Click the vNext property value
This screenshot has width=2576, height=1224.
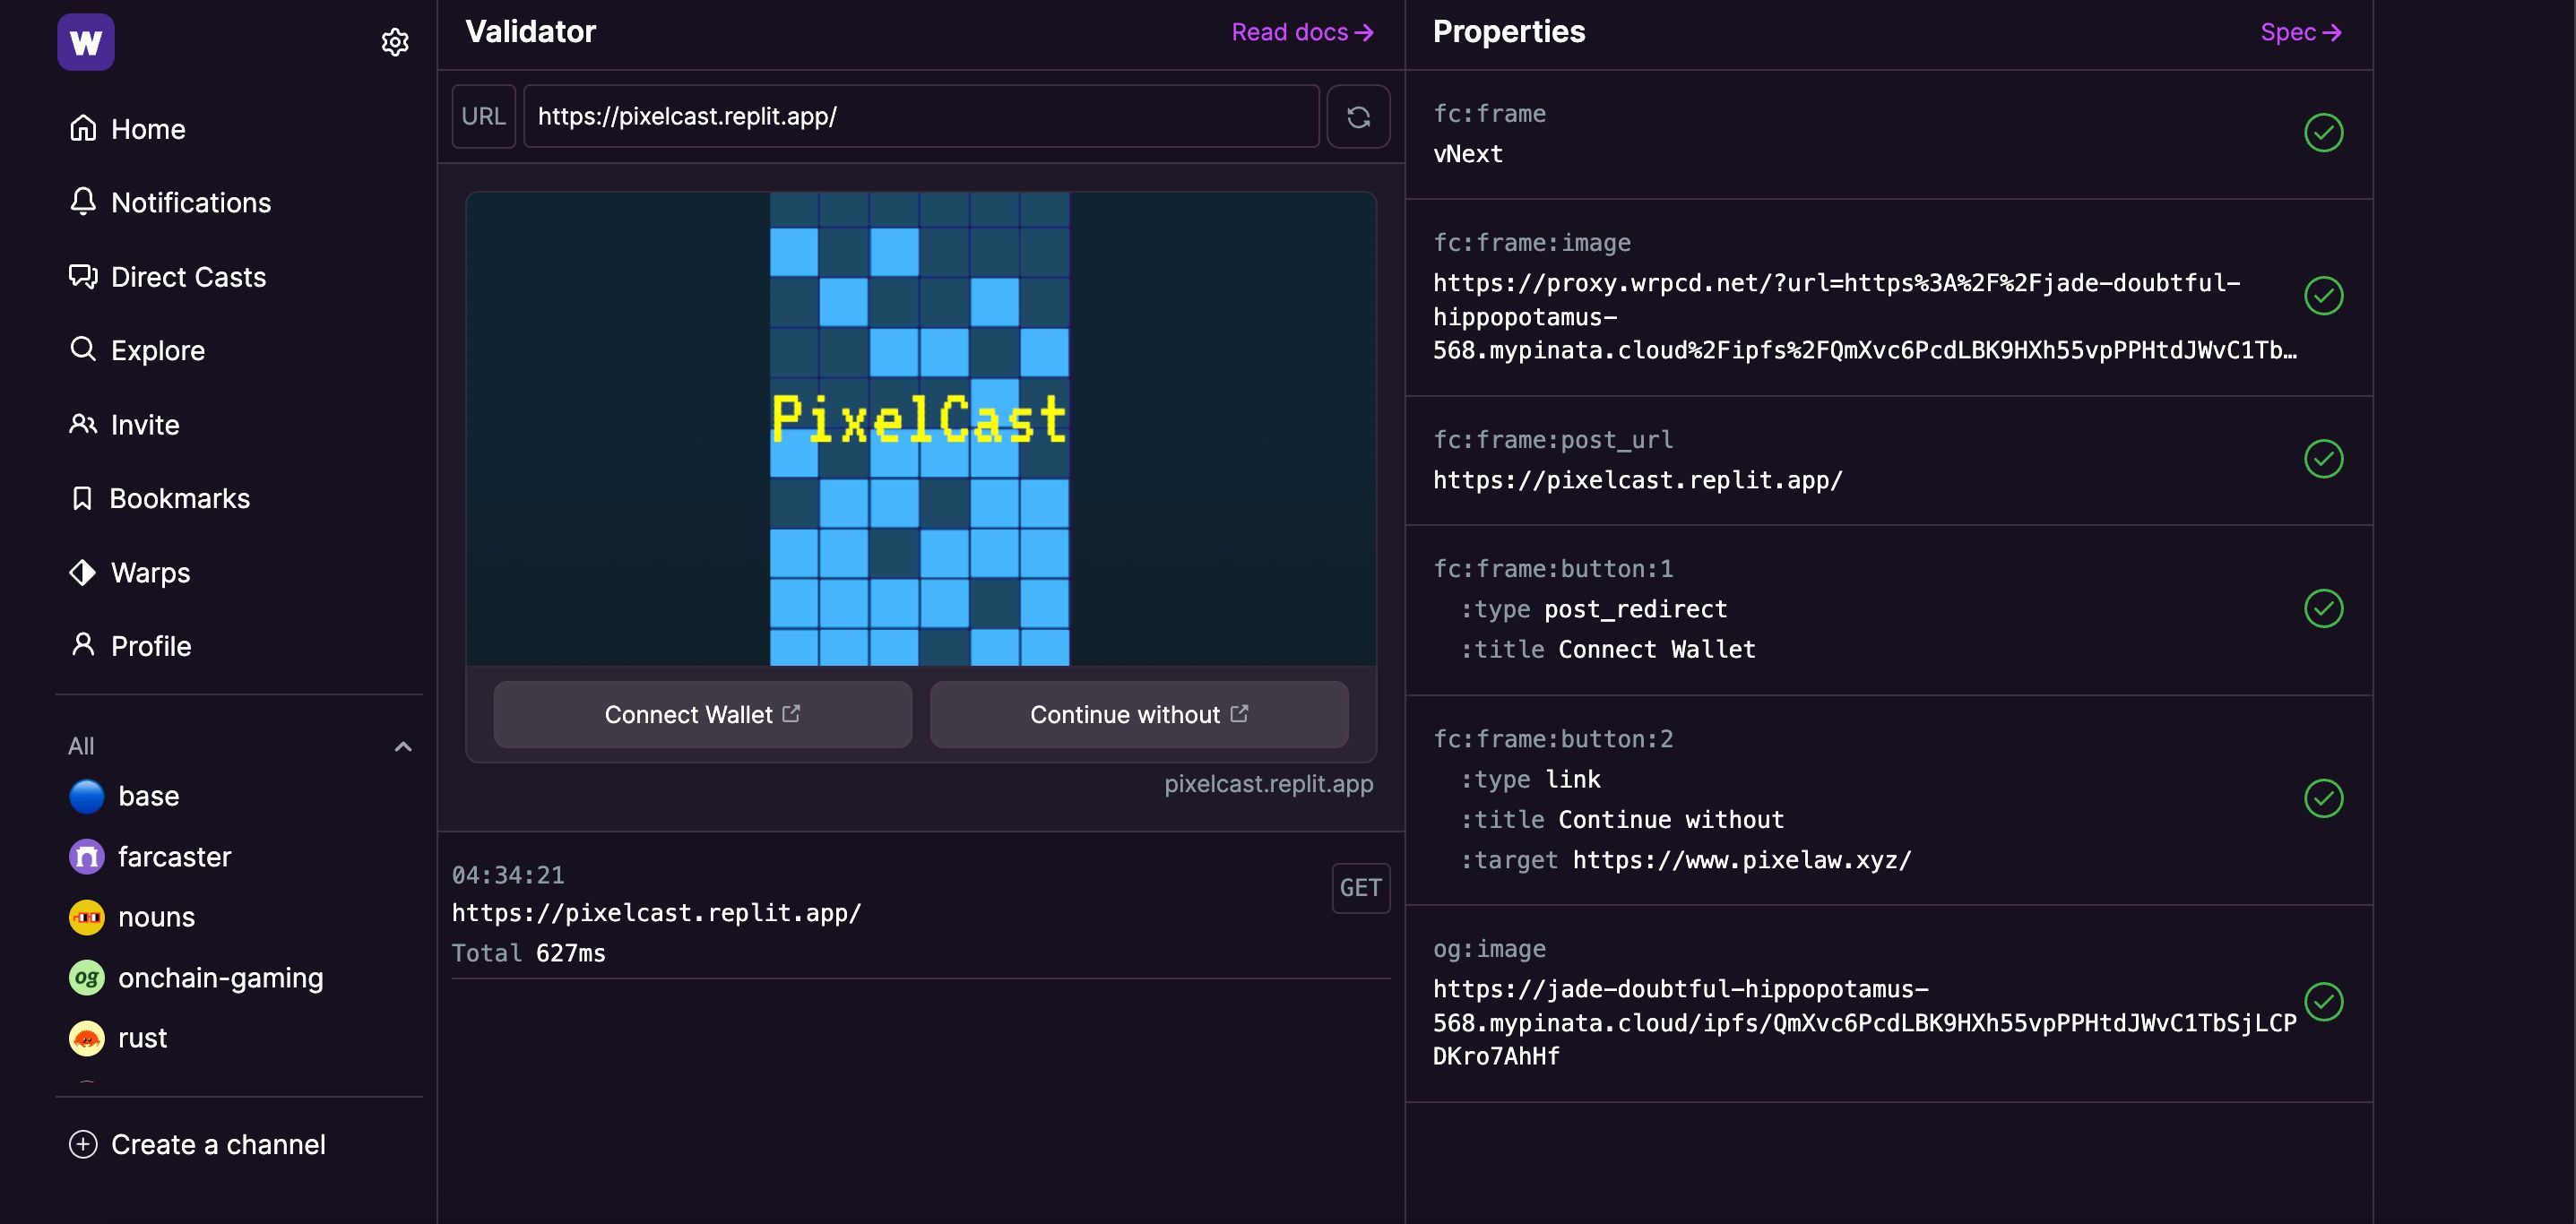1468,154
